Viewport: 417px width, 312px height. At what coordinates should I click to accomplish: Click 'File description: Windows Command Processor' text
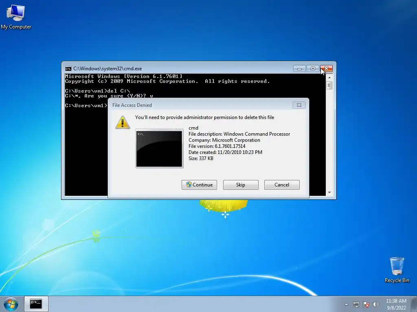click(x=239, y=134)
